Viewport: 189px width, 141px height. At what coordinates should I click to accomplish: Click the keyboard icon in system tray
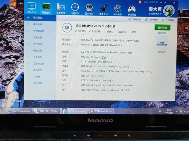pos(160,111)
